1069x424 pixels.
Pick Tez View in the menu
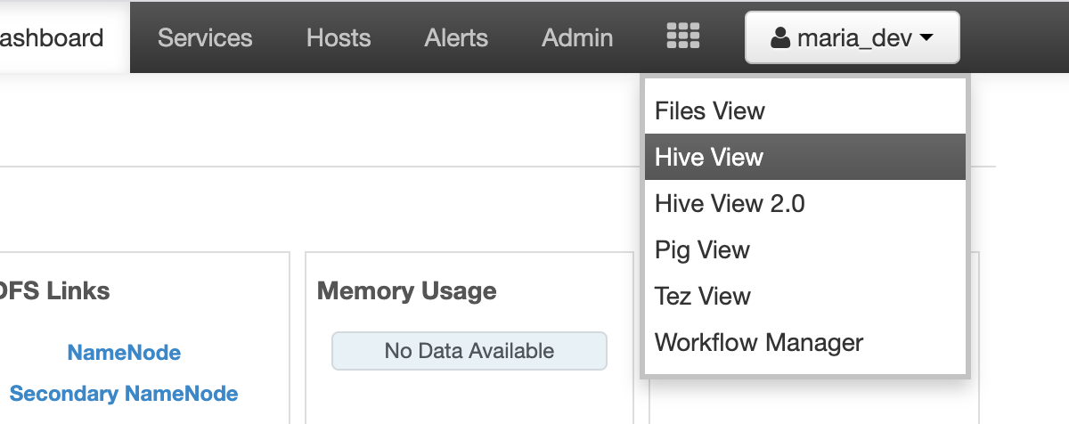click(x=805, y=296)
